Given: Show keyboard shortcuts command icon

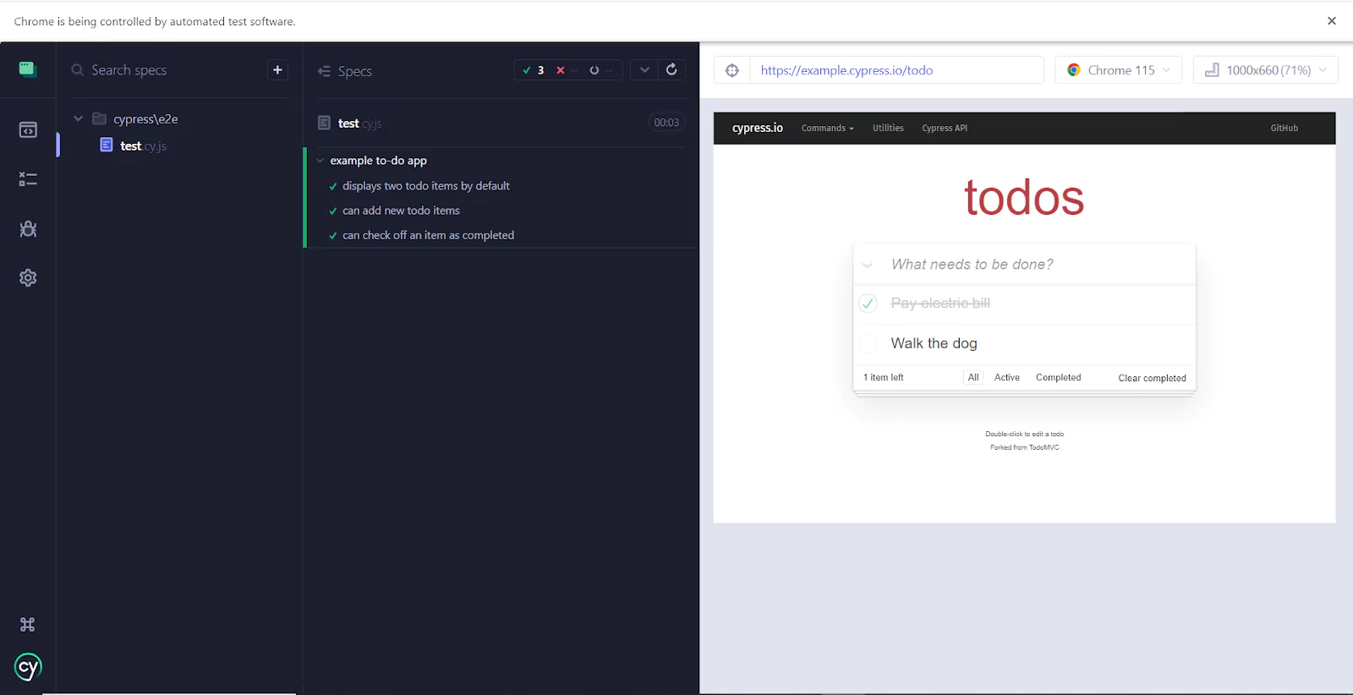Looking at the screenshot, I should pyautogui.click(x=28, y=625).
